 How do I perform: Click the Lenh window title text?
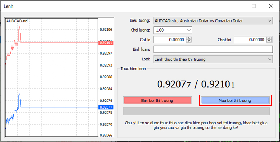(x=8, y=6)
